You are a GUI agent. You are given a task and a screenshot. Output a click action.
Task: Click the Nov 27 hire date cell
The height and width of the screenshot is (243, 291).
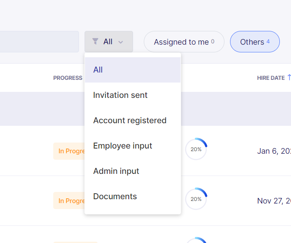(x=274, y=201)
